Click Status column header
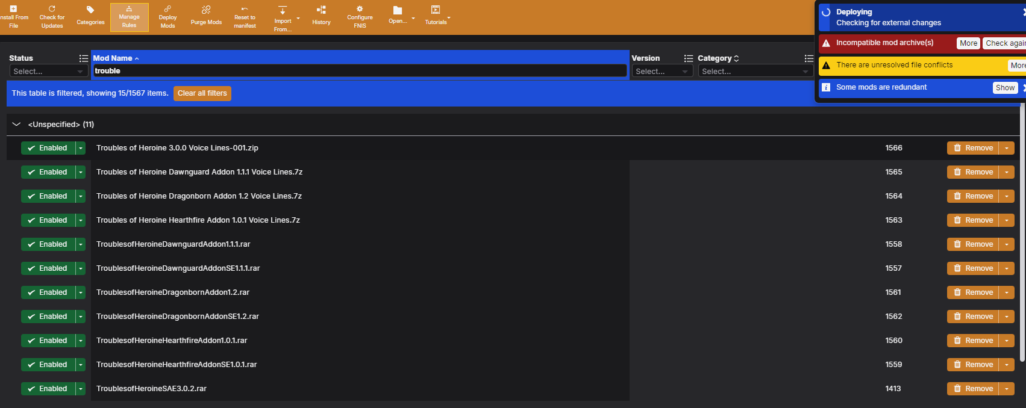Image resolution: width=1026 pixels, height=408 pixels. coord(21,58)
